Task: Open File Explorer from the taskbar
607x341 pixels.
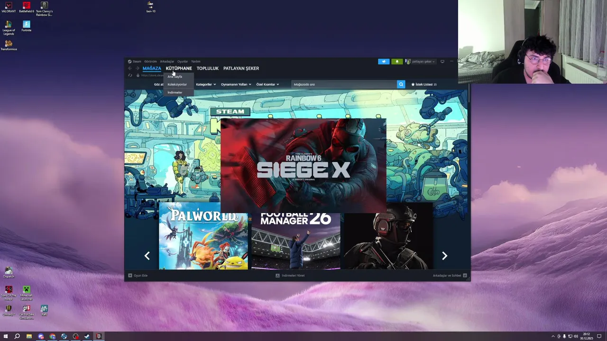Action: tap(29, 336)
